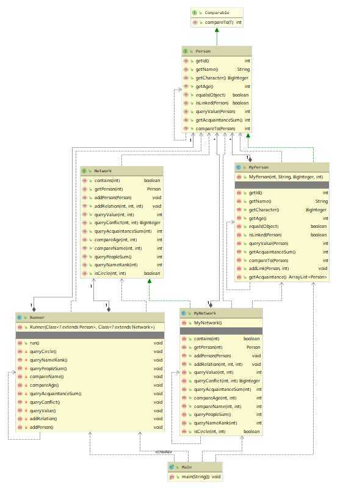343x488 pixels.
Task: Click MyPerson(int, String, BigInteger, int) constructor row
Action: tap(282, 177)
